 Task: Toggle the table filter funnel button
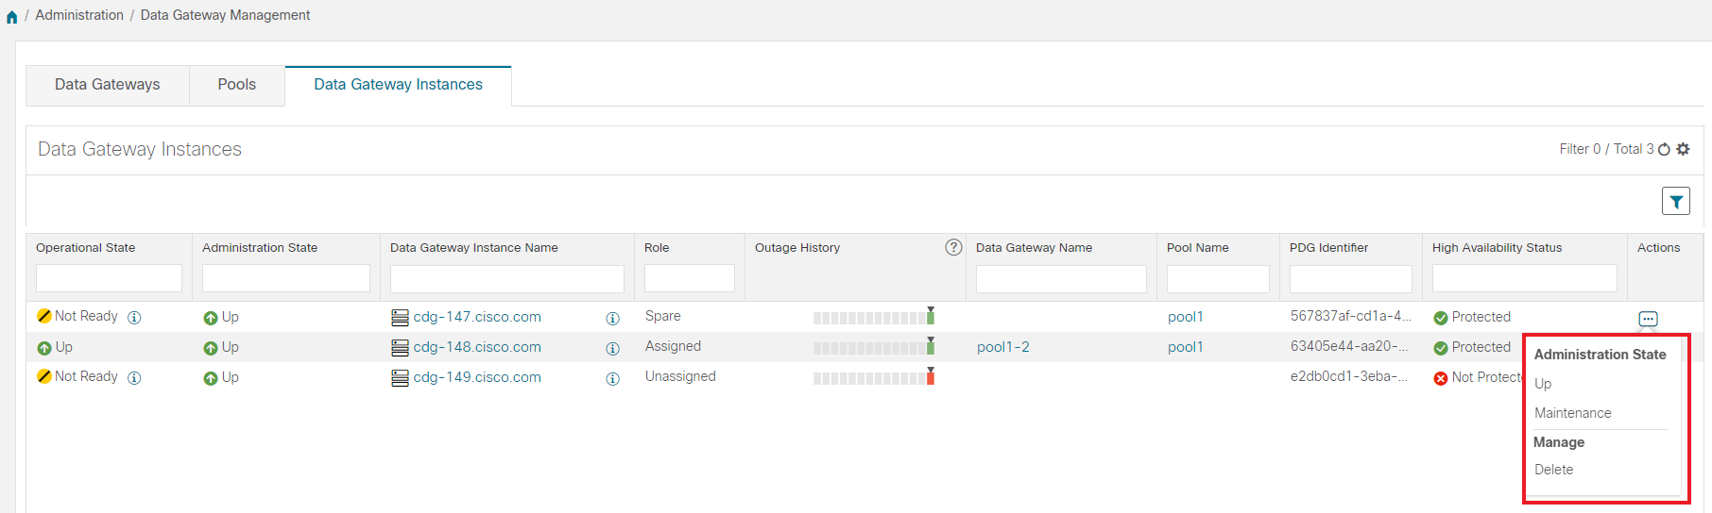pyautogui.click(x=1675, y=201)
